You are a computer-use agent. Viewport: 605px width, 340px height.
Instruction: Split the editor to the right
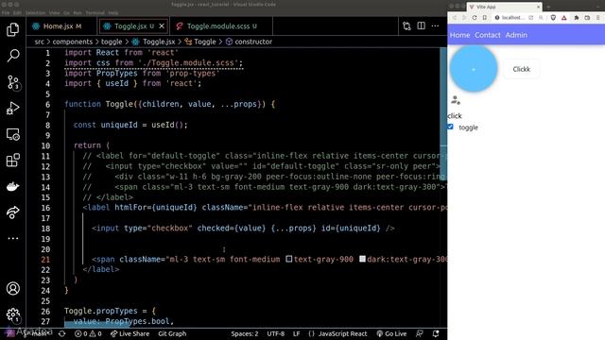click(x=421, y=25)
